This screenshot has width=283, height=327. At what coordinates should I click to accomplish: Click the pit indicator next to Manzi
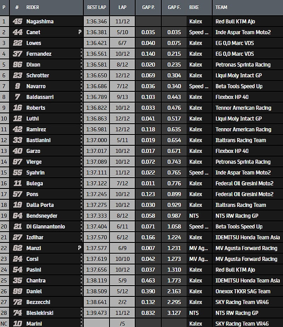(80, 248)
